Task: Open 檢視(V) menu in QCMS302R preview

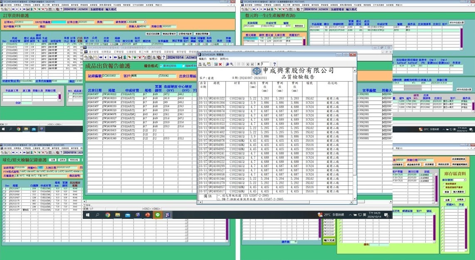Action: (x=213, y=59)
